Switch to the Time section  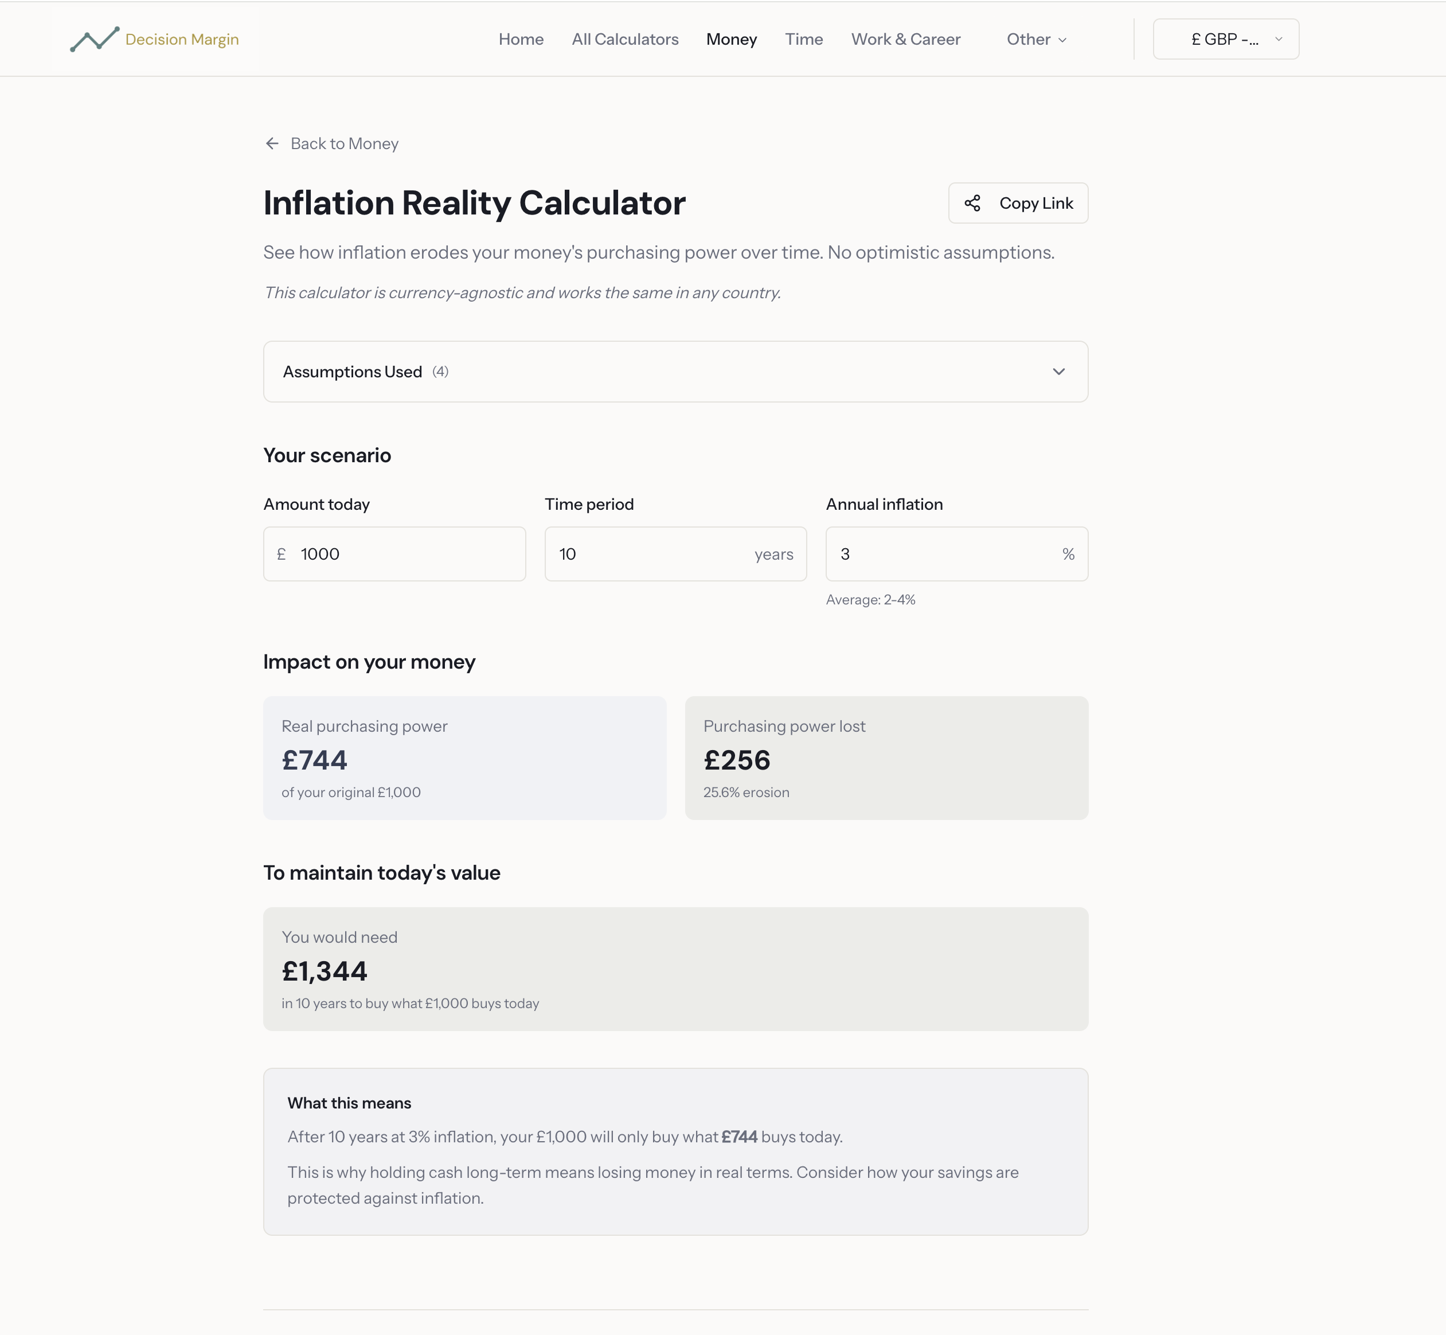(x=803, y=40)
